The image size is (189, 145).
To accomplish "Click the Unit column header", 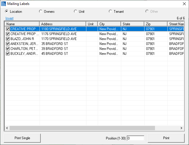I will (92, 24).
